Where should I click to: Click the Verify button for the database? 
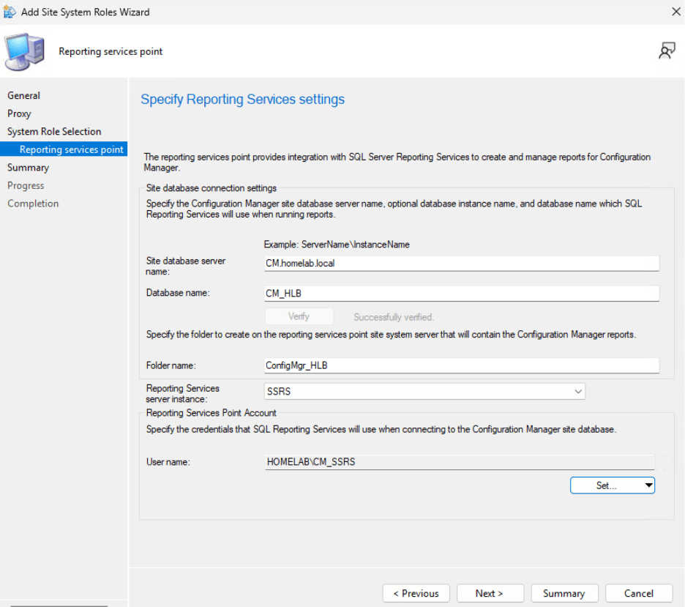click(299, 316)
